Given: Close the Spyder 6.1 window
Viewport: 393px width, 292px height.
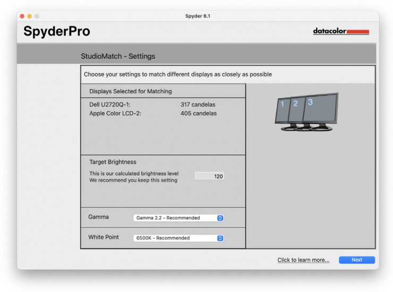Looking at the screenshot, I should pos(22,16).
